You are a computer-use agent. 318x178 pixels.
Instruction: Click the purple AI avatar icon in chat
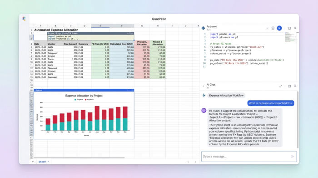point(204,111)
